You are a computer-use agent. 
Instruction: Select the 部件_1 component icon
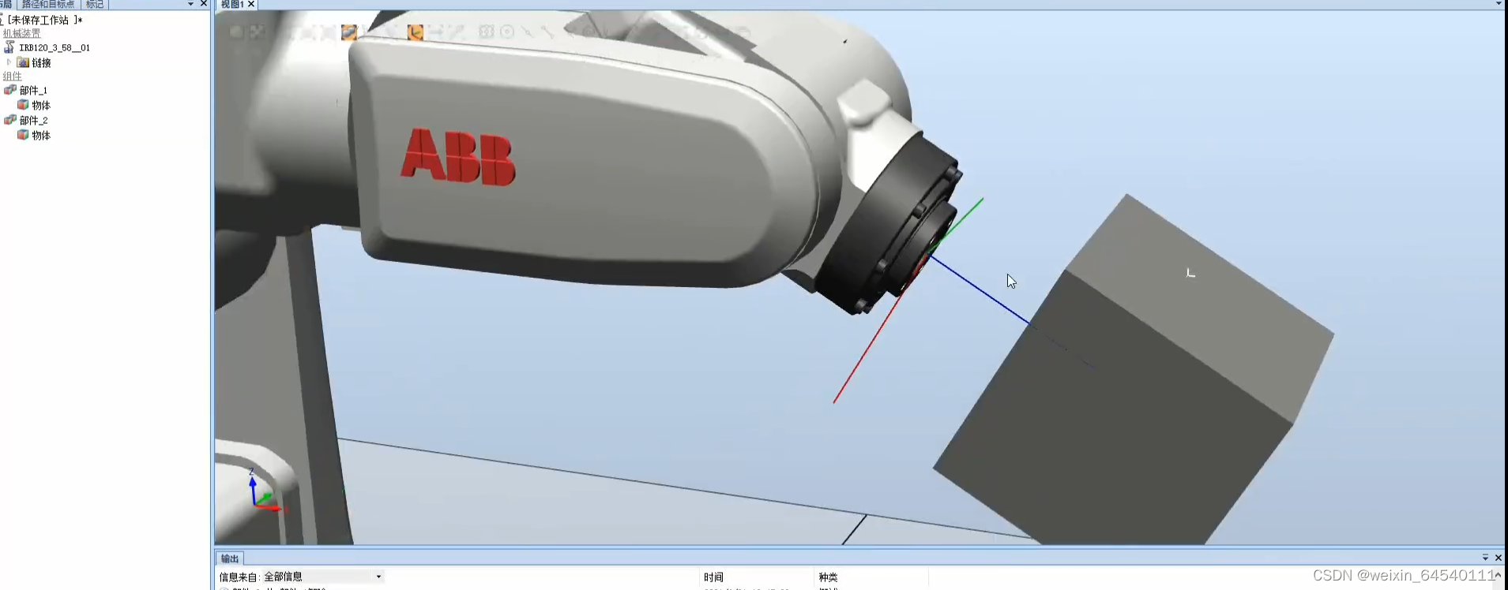[x=10, y=90]
